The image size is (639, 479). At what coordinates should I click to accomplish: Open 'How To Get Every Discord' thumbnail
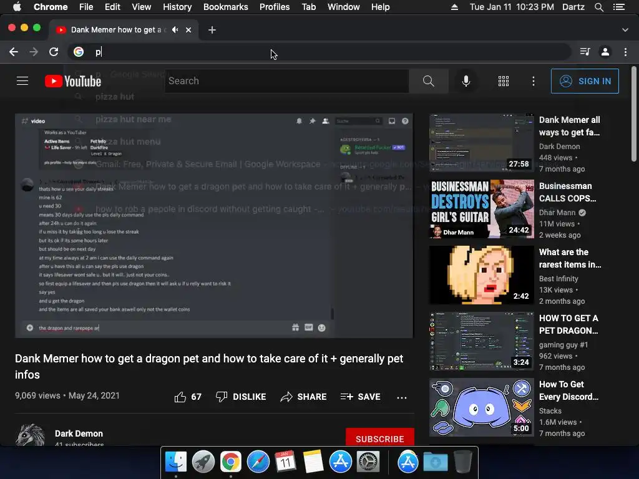click(481, 407)
